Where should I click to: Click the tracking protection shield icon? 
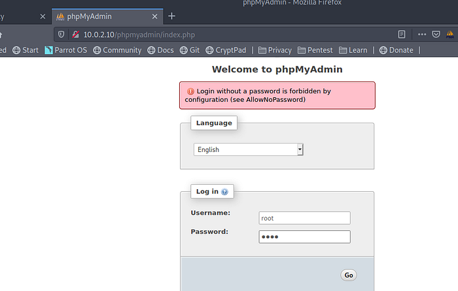[x=62, y=34]
